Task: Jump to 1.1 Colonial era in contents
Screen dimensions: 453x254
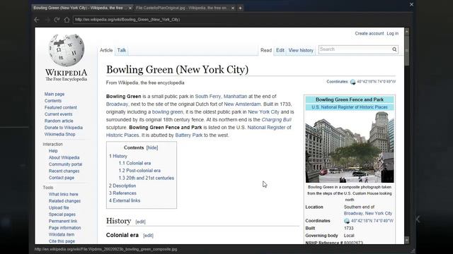Action: 134,163
